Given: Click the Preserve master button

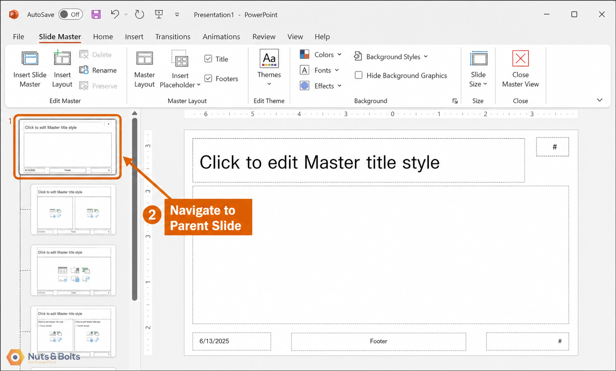Looking at the screenshot, I should coord(98,86).
